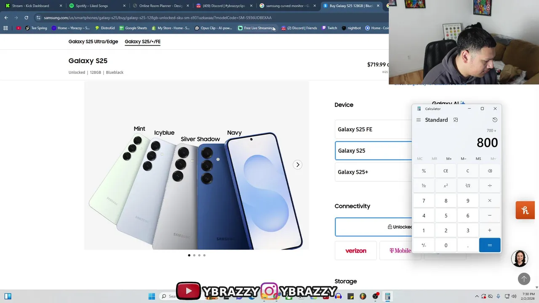The width and height of the screenshot is (539, 303).
Task: Click the plus operator in Calculator
Action: (490, 230)
